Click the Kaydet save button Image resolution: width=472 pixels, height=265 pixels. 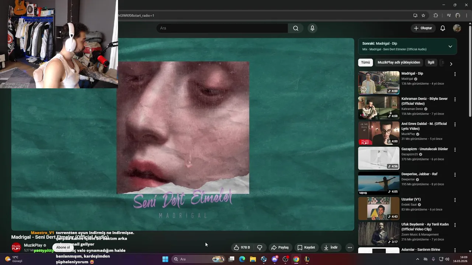(x=306, y=247)
